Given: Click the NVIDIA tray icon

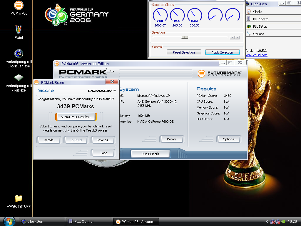Looking at the screenshot, I should [283, 222].
